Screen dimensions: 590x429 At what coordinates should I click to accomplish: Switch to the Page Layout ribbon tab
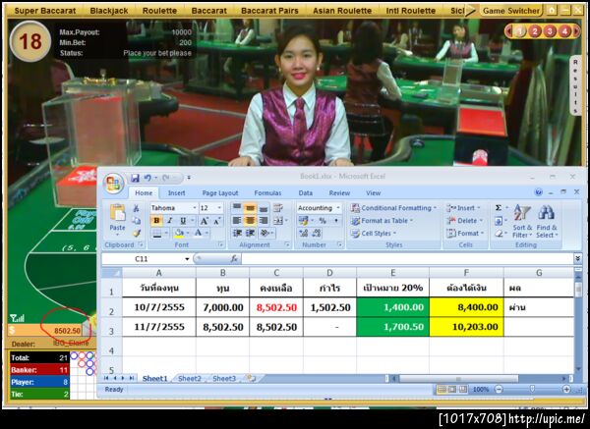tap(220, 193)
